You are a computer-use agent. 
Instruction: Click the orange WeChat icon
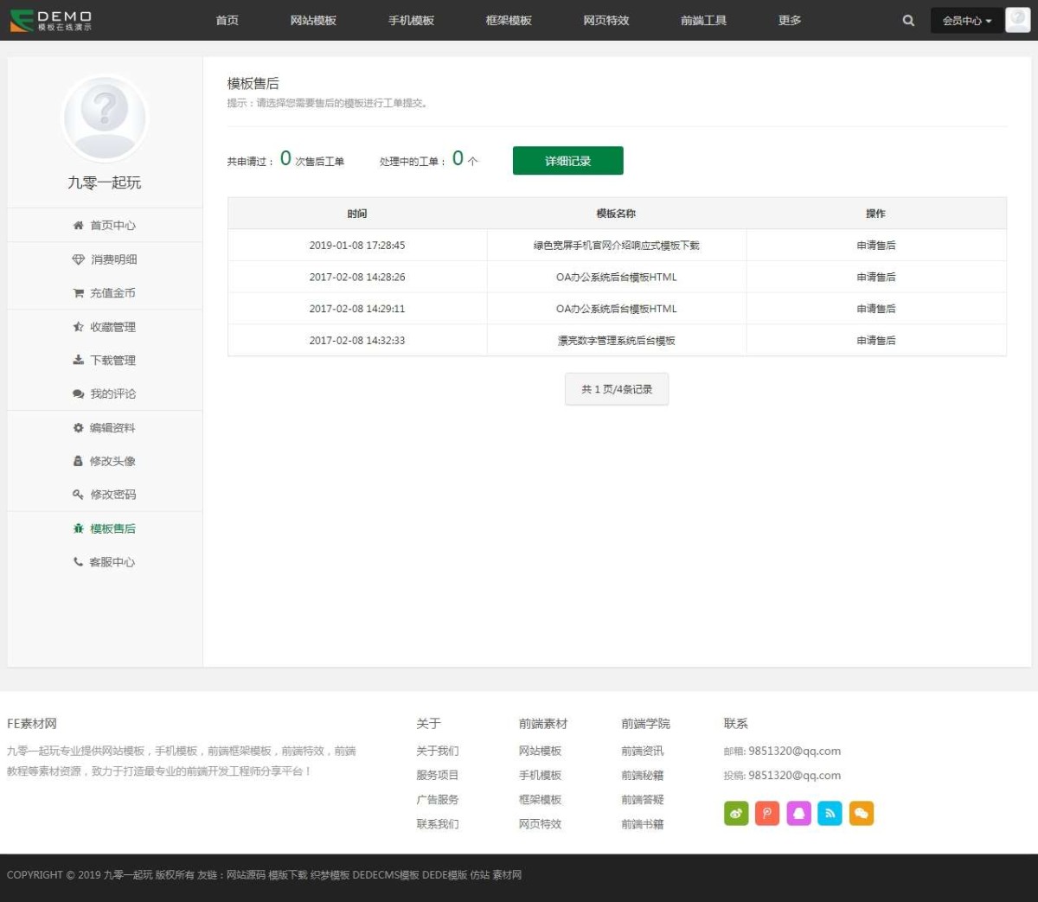click(x=861, y=813)
